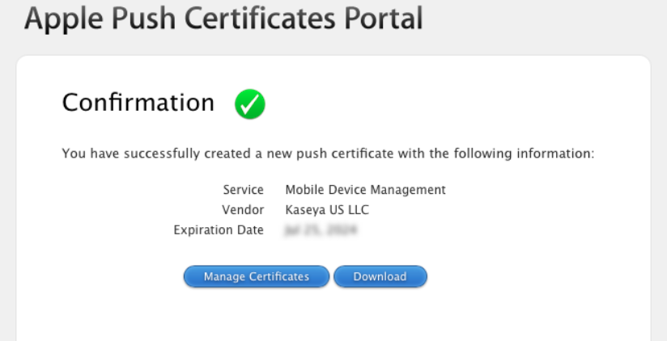This screenshot has width=667, height=341.
Task: Click the Confirmation heading text
Action: coord(138,103)
